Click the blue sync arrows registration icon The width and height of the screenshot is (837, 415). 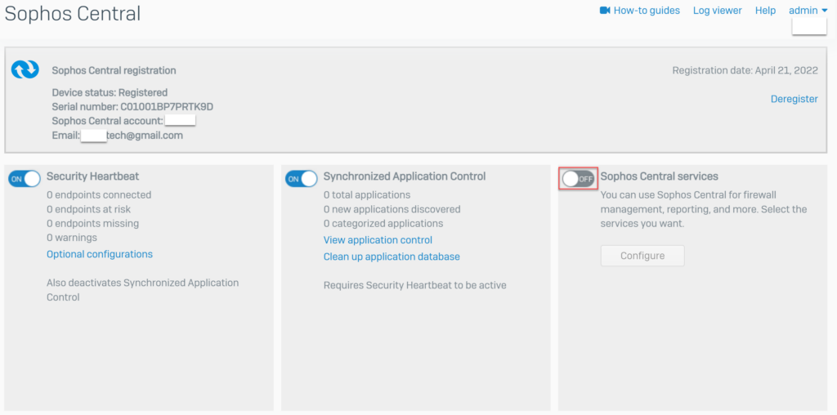tap(25, 70)
